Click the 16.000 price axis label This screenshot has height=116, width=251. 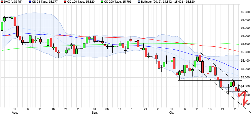pyautogui.click(x=245, y=36)
